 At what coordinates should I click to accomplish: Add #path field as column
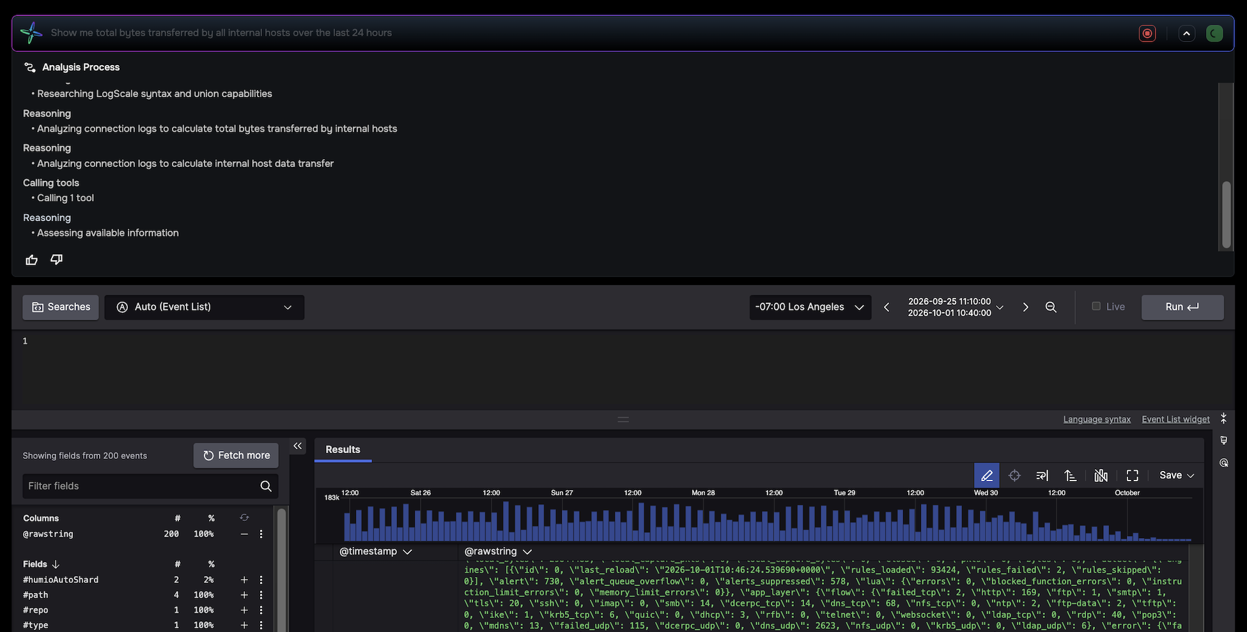[244, 595]
